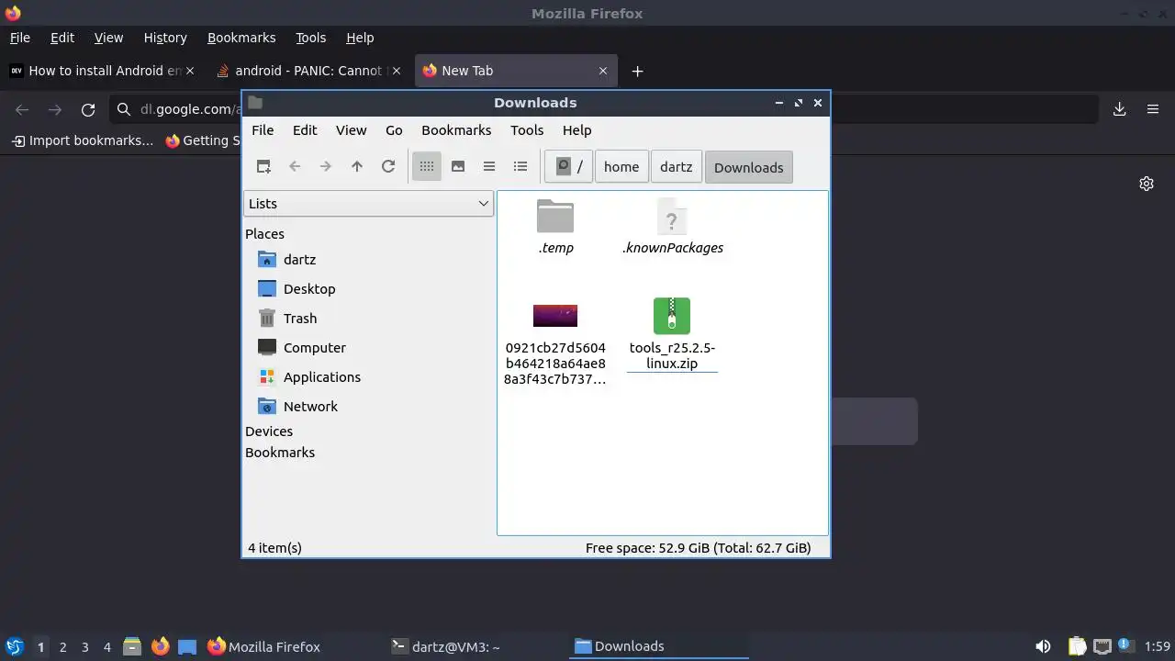Switch to thumbnail view mode

(x=458, y=166)
